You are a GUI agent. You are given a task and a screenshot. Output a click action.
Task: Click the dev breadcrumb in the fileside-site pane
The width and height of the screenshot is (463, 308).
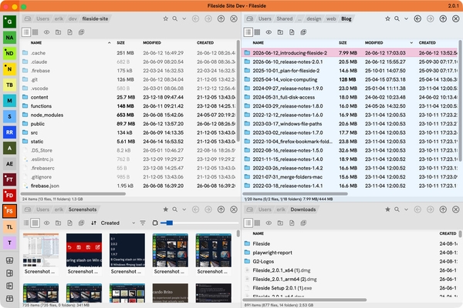point(73,18)
